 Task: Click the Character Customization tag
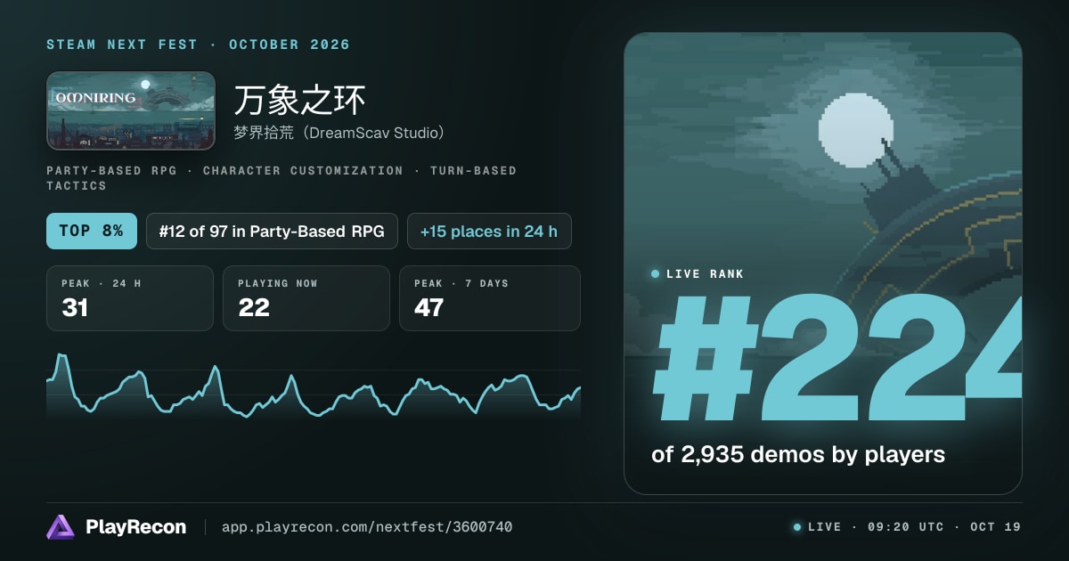[303, 170]
